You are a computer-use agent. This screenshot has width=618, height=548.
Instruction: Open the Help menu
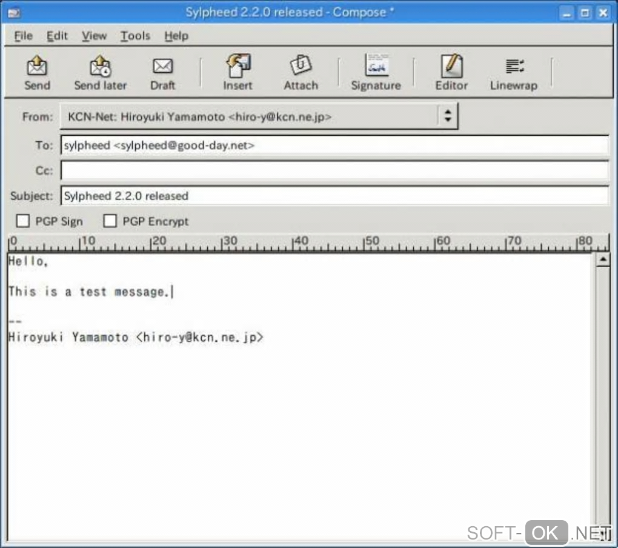tap(176, 36)
